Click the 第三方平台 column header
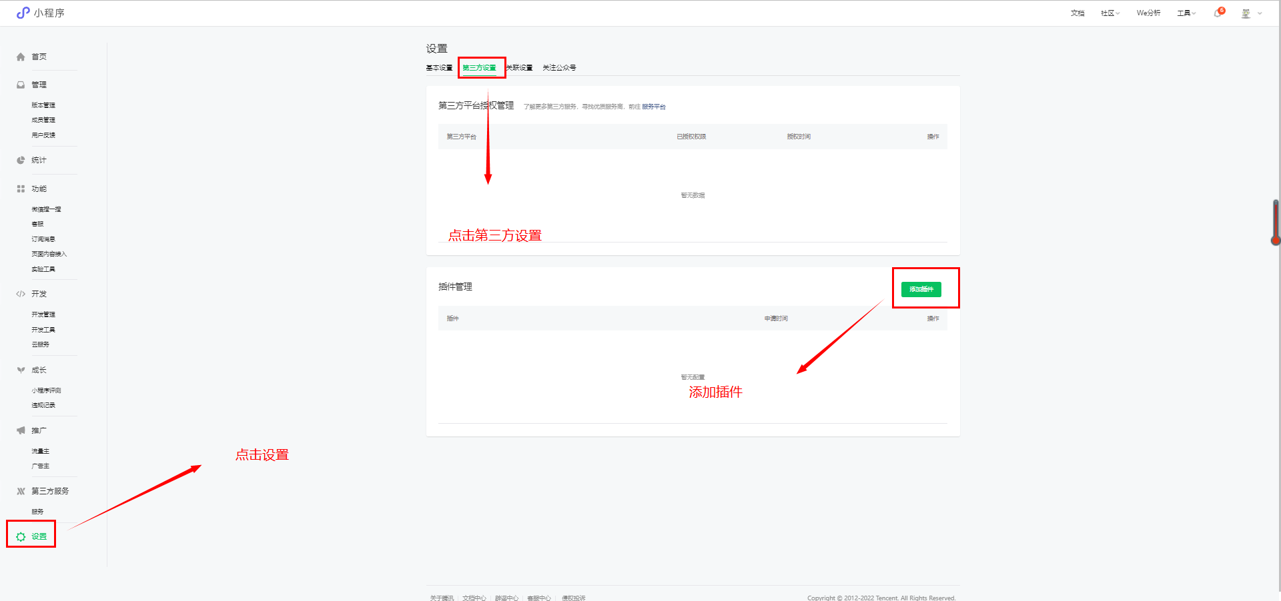Image resolution: width=1281 pixels, height=601 pixels. click(x=462, y=137)
